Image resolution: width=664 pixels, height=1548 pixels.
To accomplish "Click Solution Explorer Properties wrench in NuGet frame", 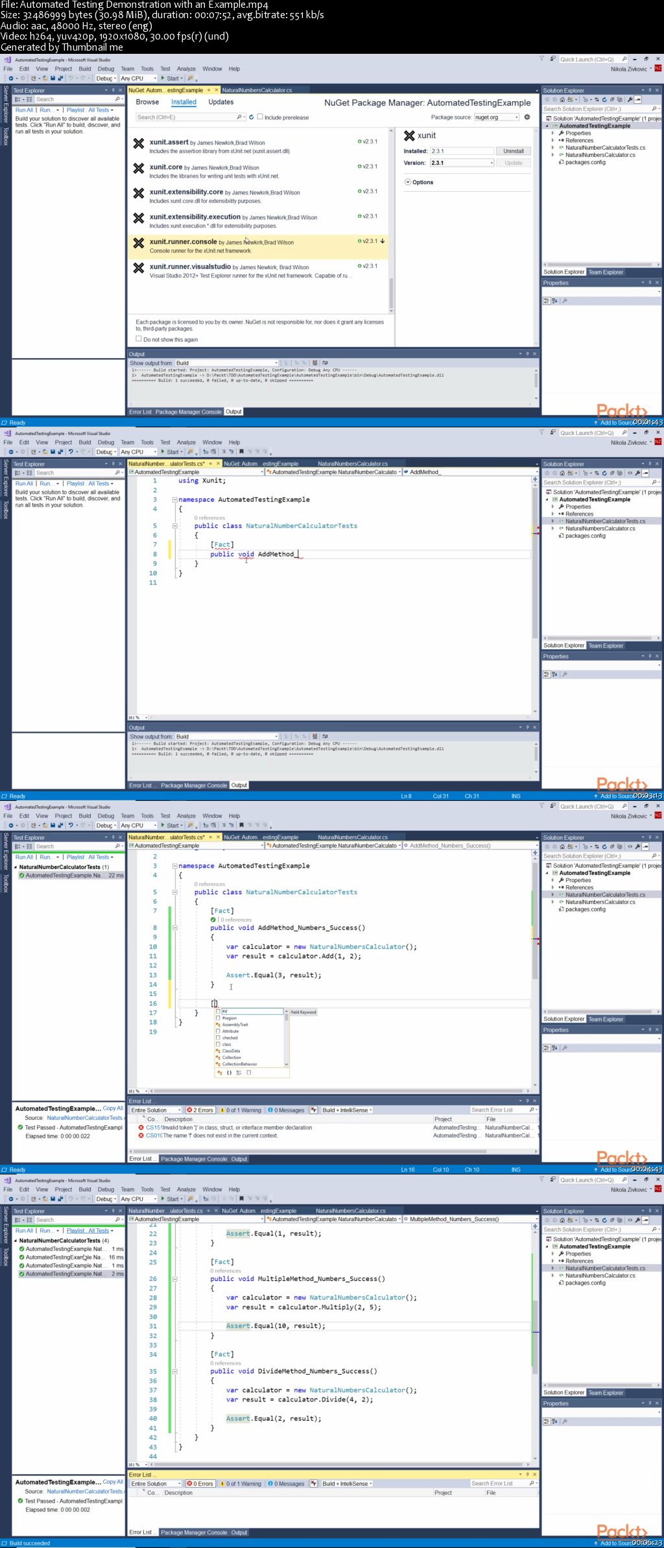I will pos(630,100).
